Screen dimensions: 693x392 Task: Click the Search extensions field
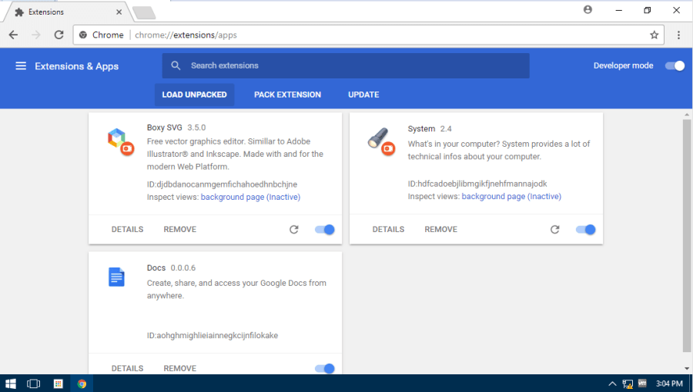coord(346,66)
